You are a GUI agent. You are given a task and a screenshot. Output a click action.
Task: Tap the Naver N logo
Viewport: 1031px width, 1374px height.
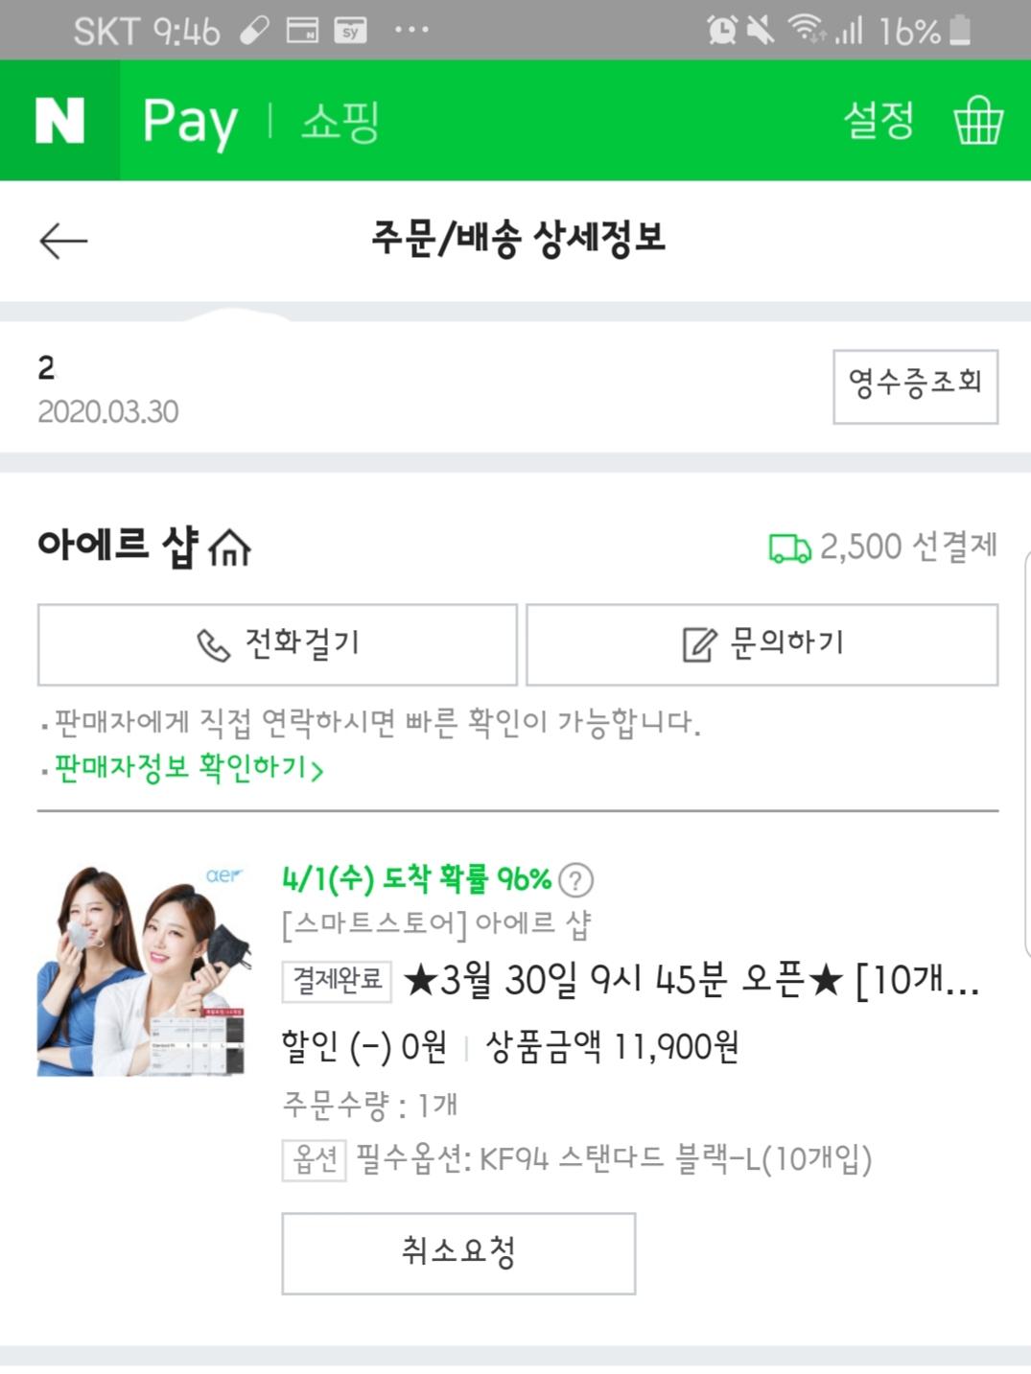(x=59, y=121)
